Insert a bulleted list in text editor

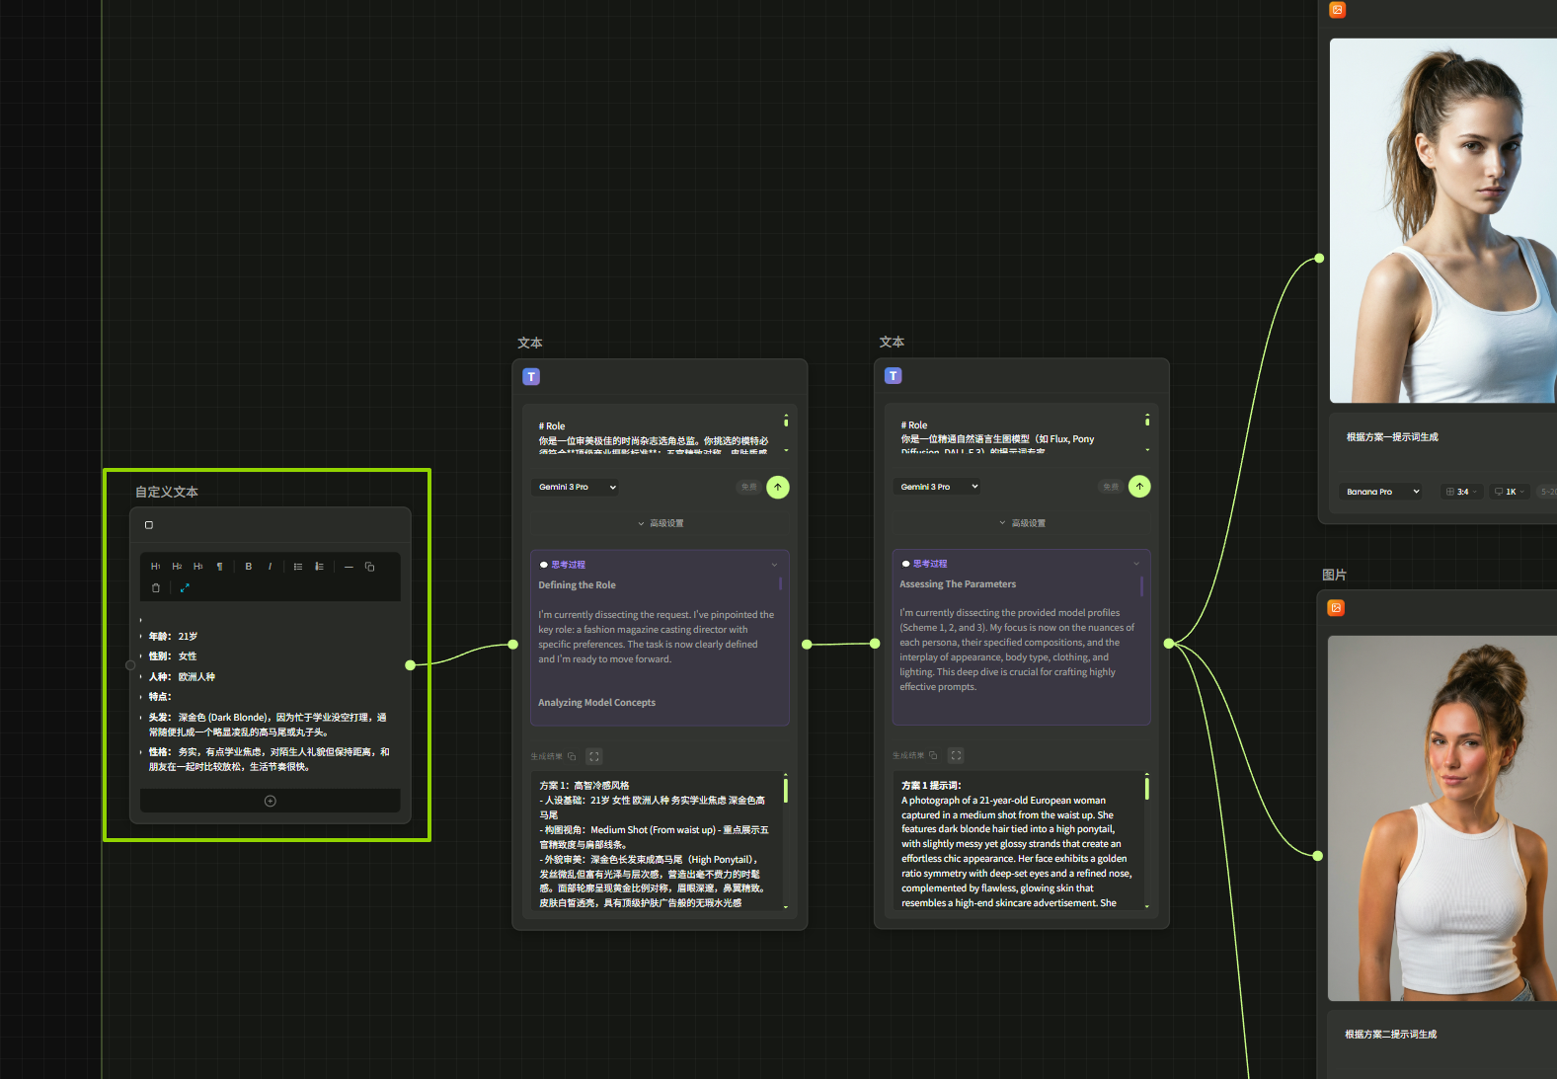point(297,567)
